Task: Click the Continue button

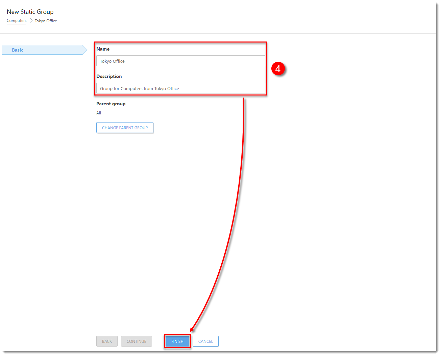Action: pyautogui.click(x=137, y=341)
